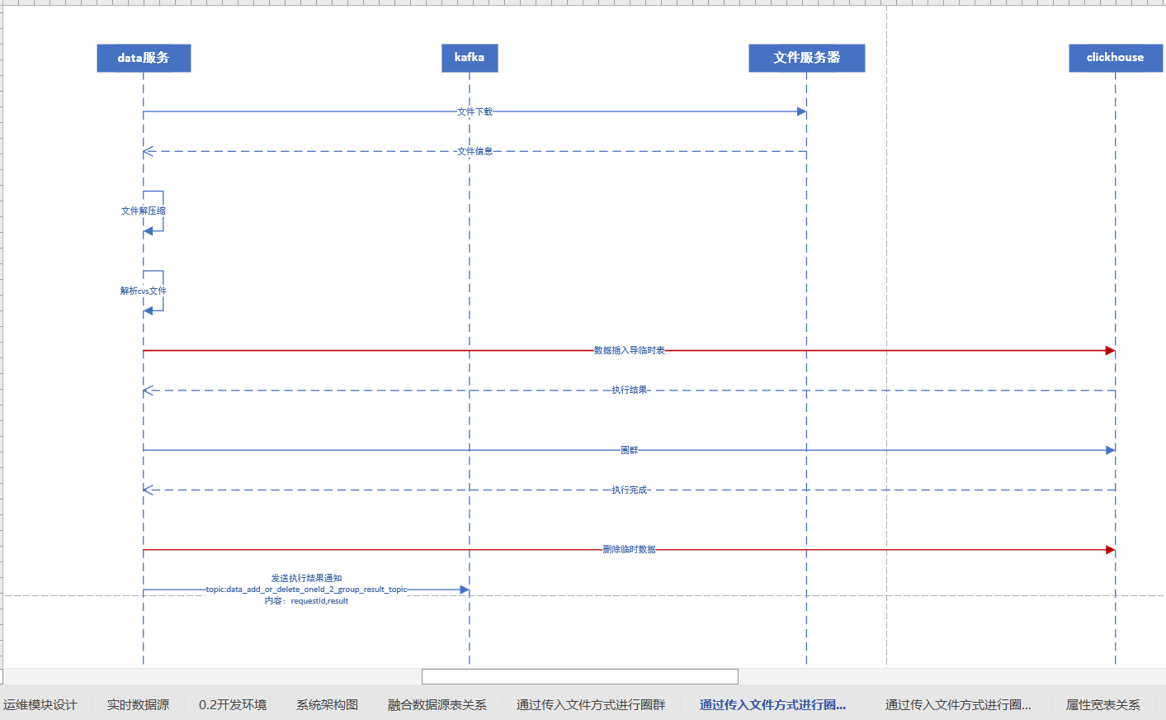Select the 圈群 message label
This screenshot has height=720, width=1166.
coord(629,450)
